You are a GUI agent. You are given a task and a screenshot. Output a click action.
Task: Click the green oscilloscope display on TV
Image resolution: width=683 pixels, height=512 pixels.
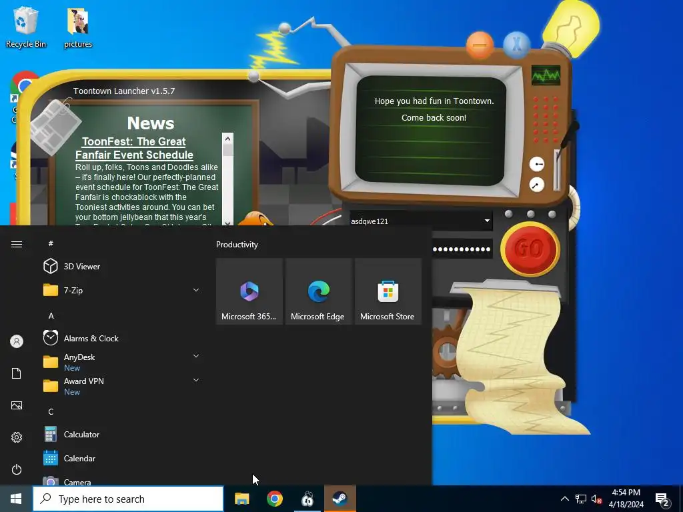[x=546, y=75]
